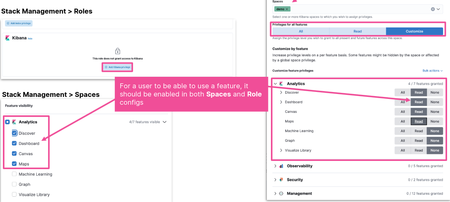Click the Add index privilege button

[x=19, y=23]
